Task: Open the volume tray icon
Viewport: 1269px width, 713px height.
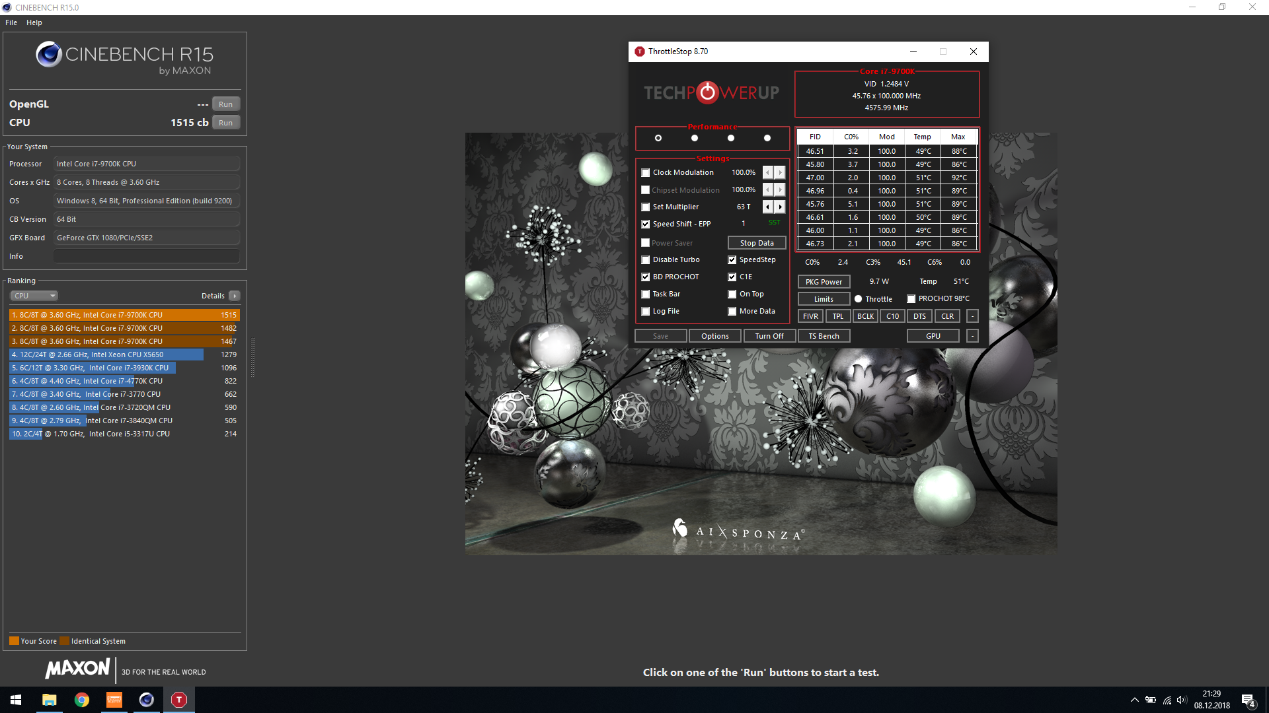Action: (1182, 700)
